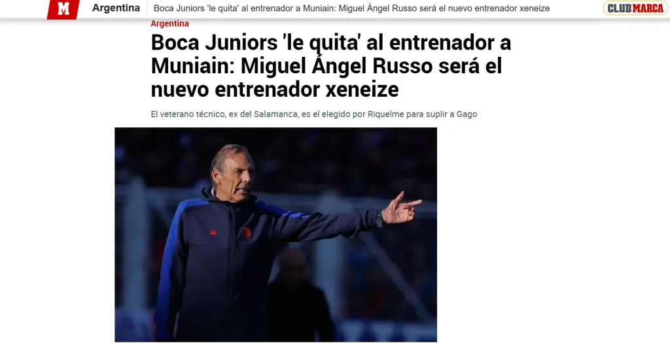The height and width of the screenshot is (343, 670).
Task: Click 'Muniain:' in the large main headline
Action: 192,66
